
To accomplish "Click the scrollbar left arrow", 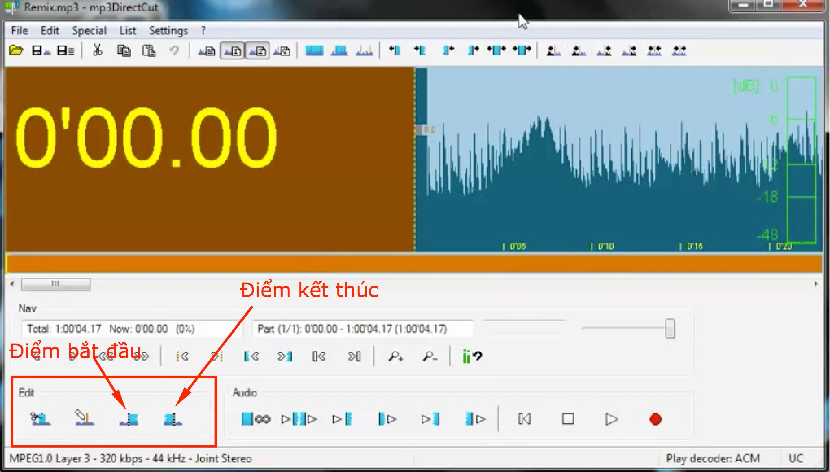I will [12, 284].
